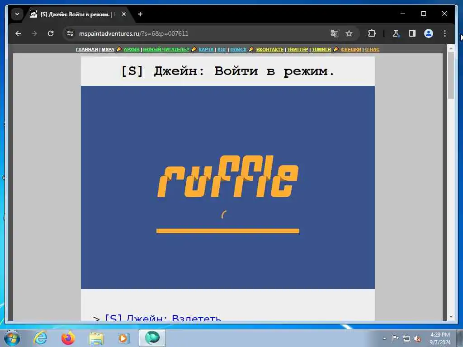The image size is (463, 347).
Task: Toggle the browser side panel
Action: coord(412,33)
